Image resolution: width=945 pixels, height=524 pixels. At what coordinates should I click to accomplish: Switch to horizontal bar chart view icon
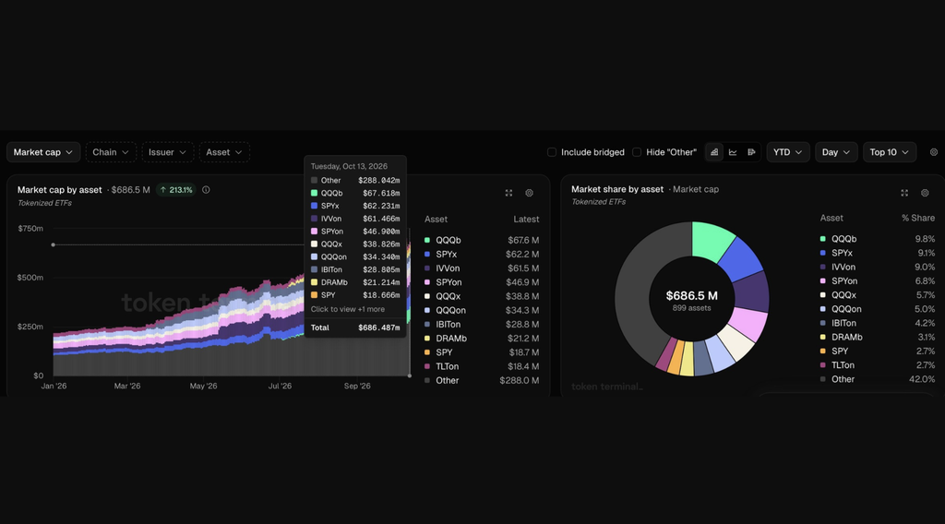(751, 152)
